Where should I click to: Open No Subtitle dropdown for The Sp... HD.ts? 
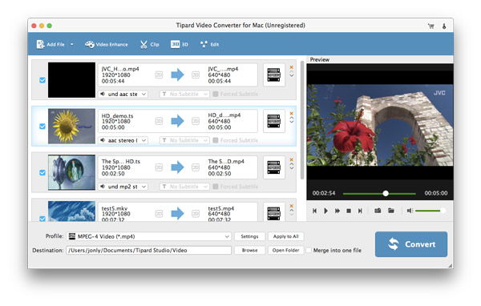click(184, 187)
